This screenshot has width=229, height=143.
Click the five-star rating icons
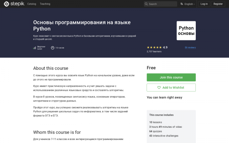click(154, 47)
